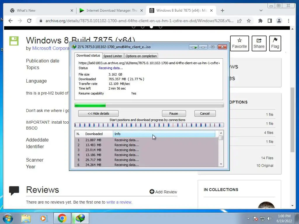Click the 10 Original link

coord(265,166)
